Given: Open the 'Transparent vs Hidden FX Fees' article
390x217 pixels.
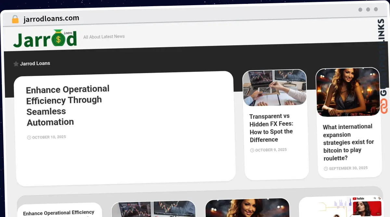Looking at the screenshot, I should click(x=271, y=128).
